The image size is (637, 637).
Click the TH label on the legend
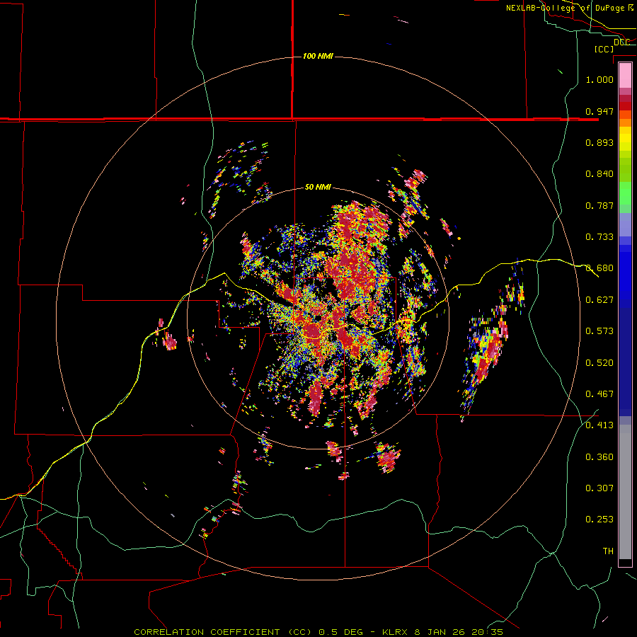pyautogui.click(x=608, y=551)
